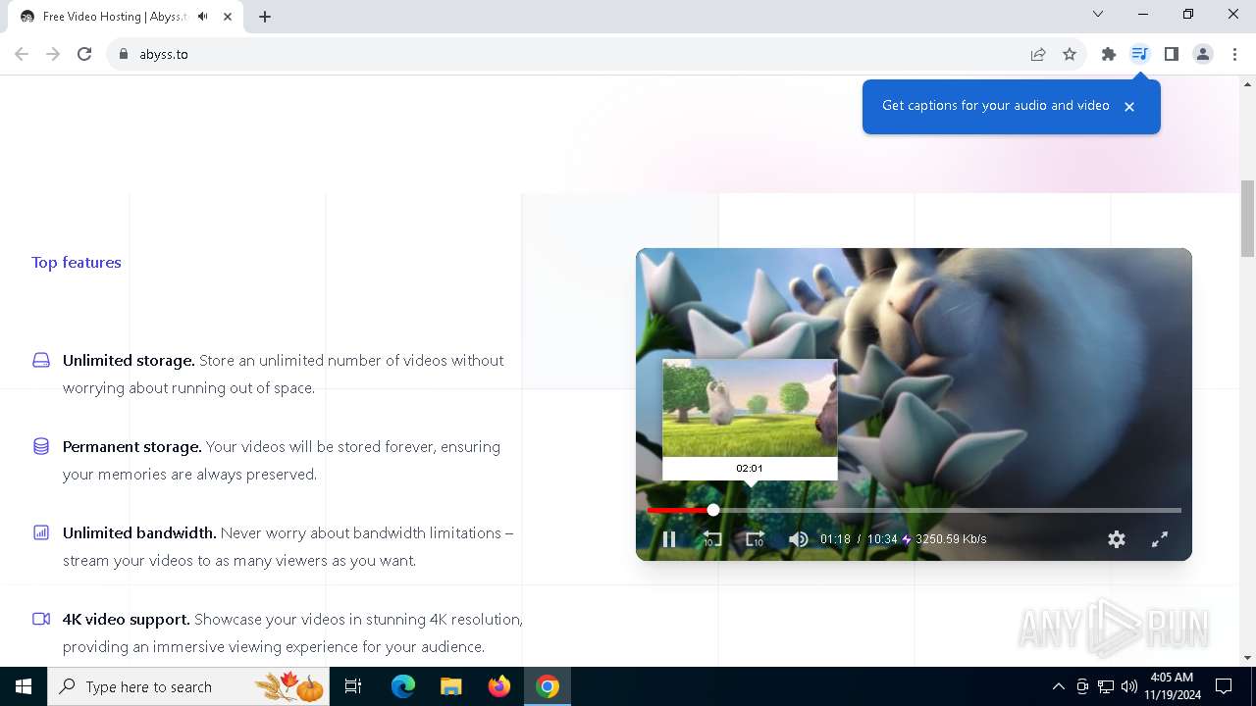Click the video progress bar scrubber

point(713,510)
